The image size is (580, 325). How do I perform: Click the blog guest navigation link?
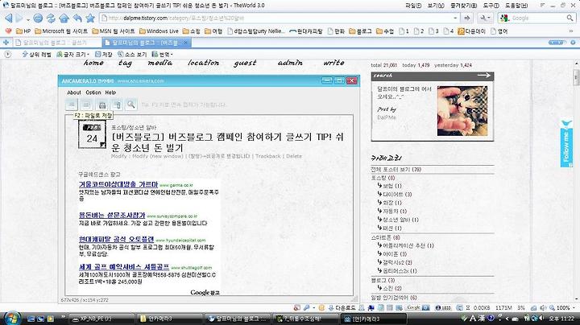click(245, 64)
